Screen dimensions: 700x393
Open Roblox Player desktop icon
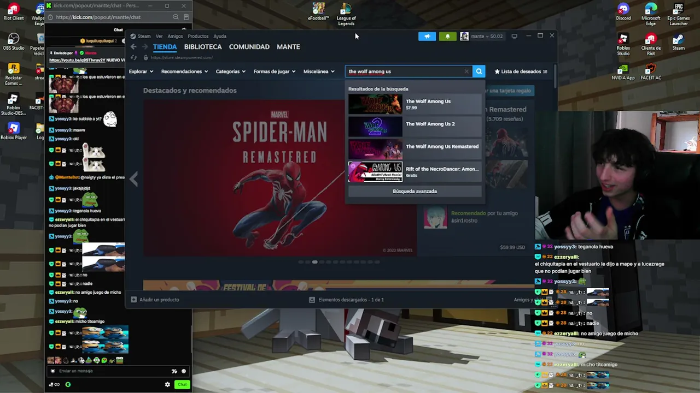(14, 131)
